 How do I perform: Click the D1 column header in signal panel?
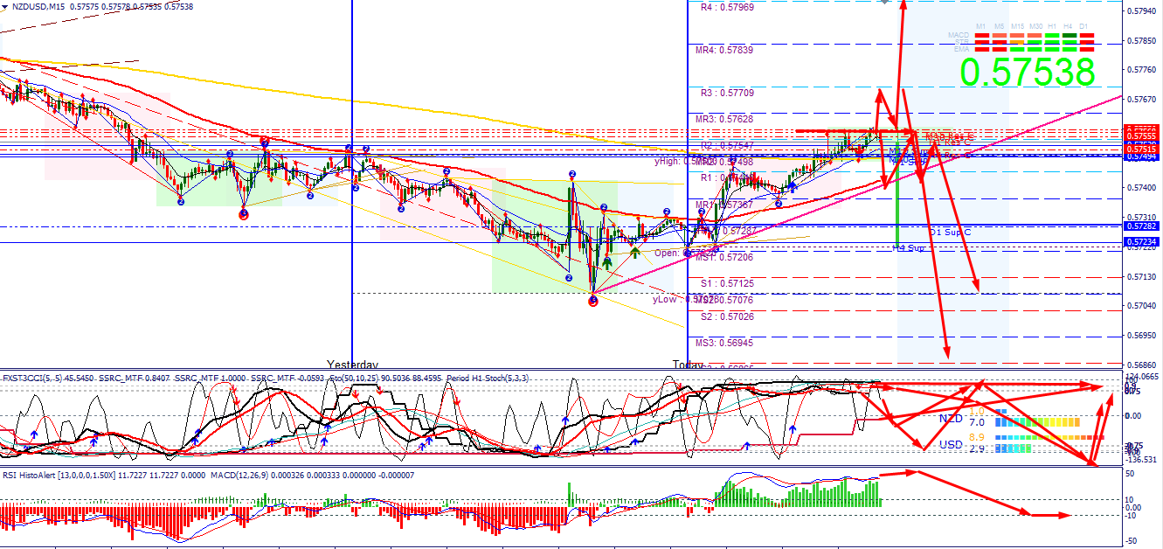point(1085,27)
